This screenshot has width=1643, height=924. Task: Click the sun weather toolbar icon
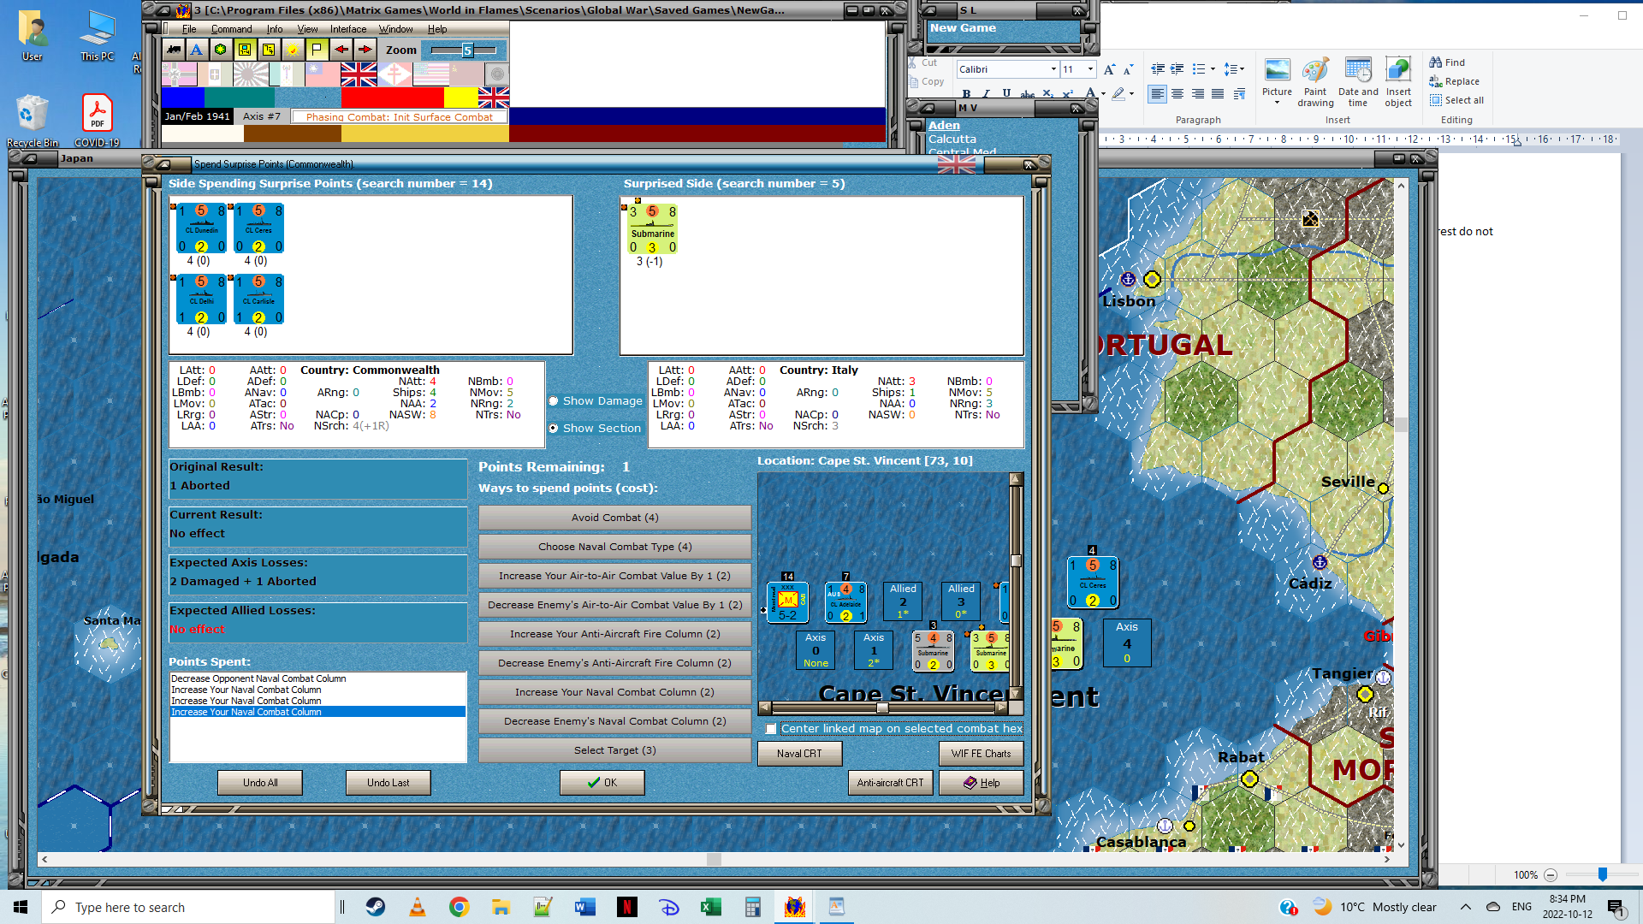(293, 50)
